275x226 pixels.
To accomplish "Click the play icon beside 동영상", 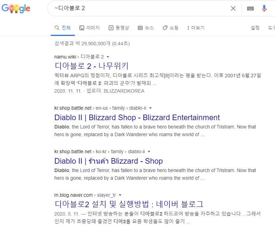I will click(111, 28).
